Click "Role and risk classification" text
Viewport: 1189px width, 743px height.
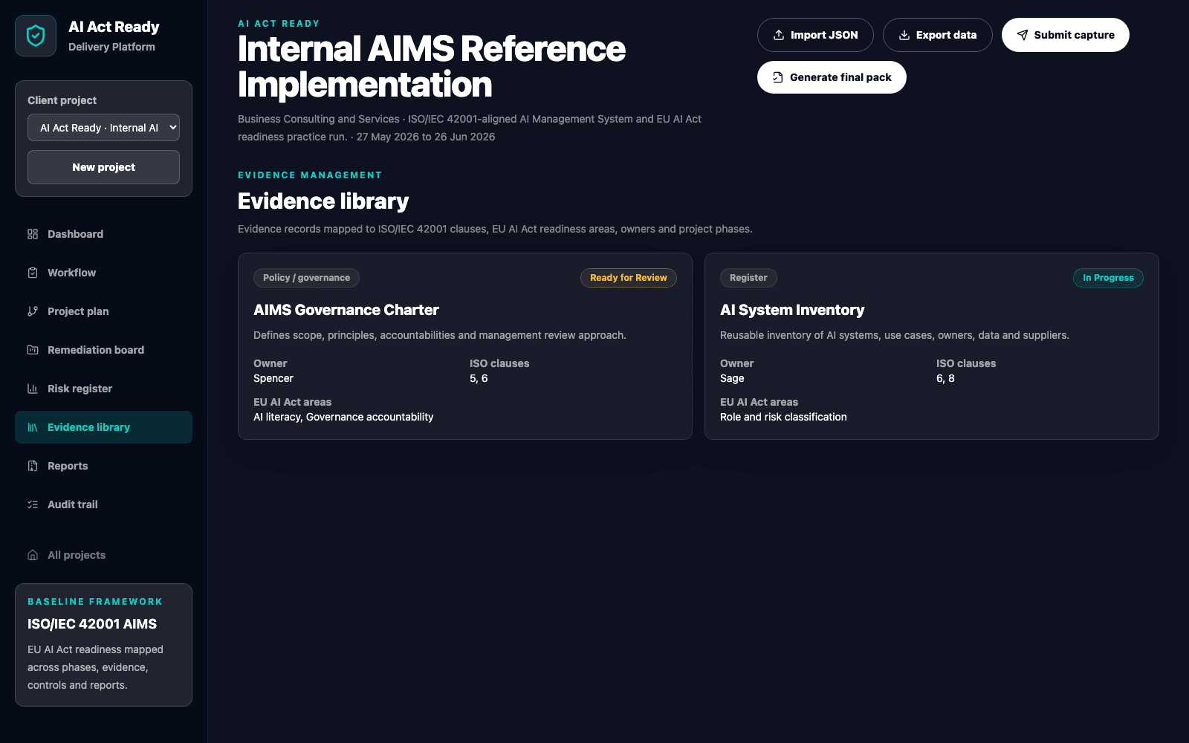[783, 417]
